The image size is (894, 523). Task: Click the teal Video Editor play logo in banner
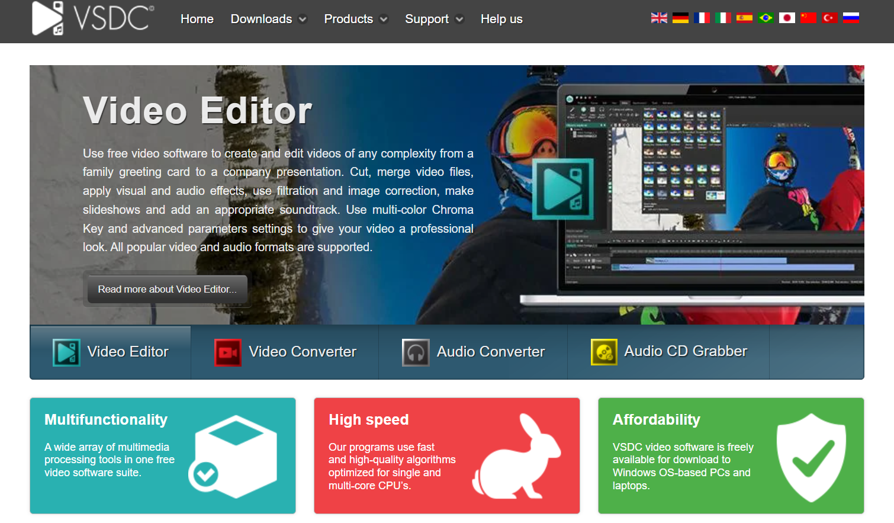562,189
